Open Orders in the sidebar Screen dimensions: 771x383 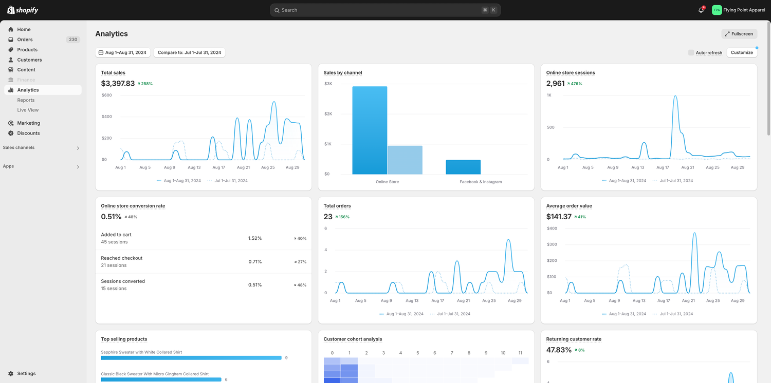[43, 40]
